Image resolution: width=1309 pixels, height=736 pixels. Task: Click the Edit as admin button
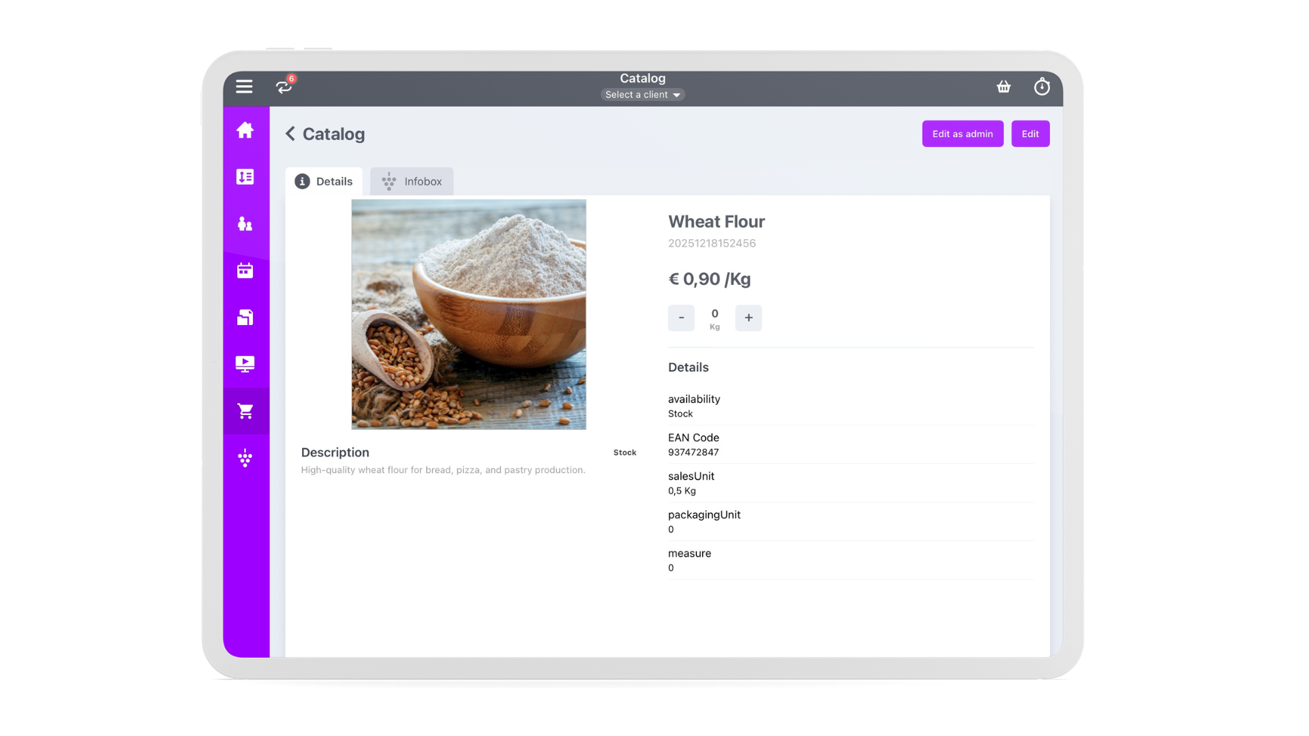point(963,134)
